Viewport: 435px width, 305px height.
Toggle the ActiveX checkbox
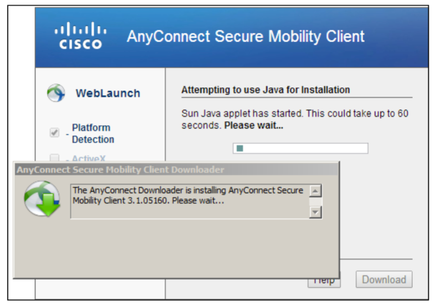(x=55, y=158)
